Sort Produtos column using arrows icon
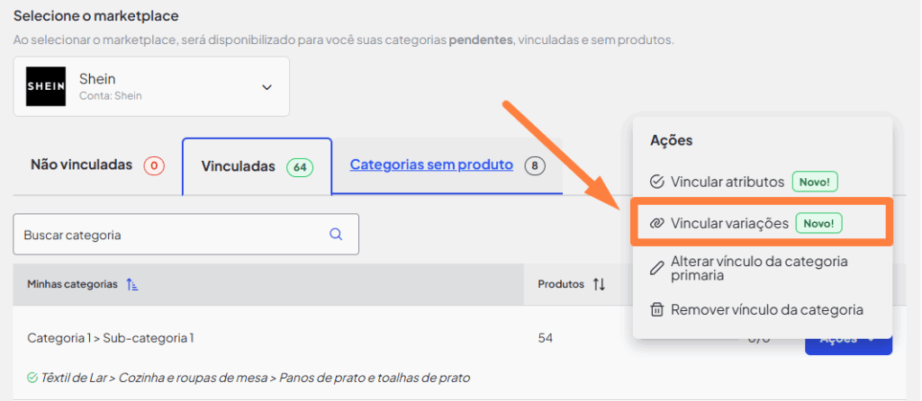922x401 pixels. coord(599,284)
